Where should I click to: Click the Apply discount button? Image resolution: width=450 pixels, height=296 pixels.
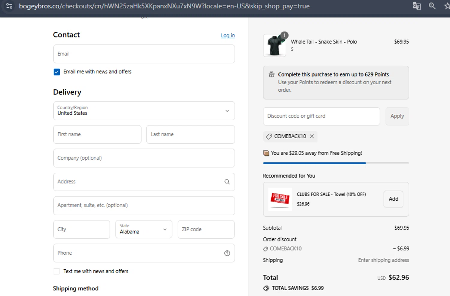[x=397, y=116]
